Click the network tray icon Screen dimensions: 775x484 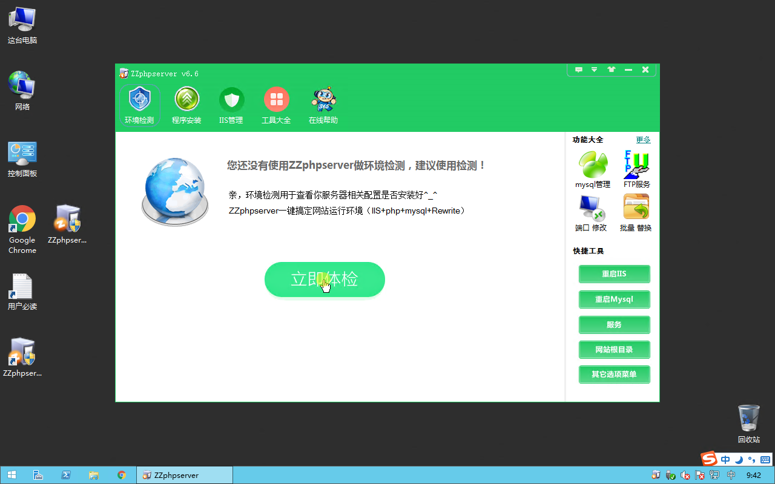point(714,476)
